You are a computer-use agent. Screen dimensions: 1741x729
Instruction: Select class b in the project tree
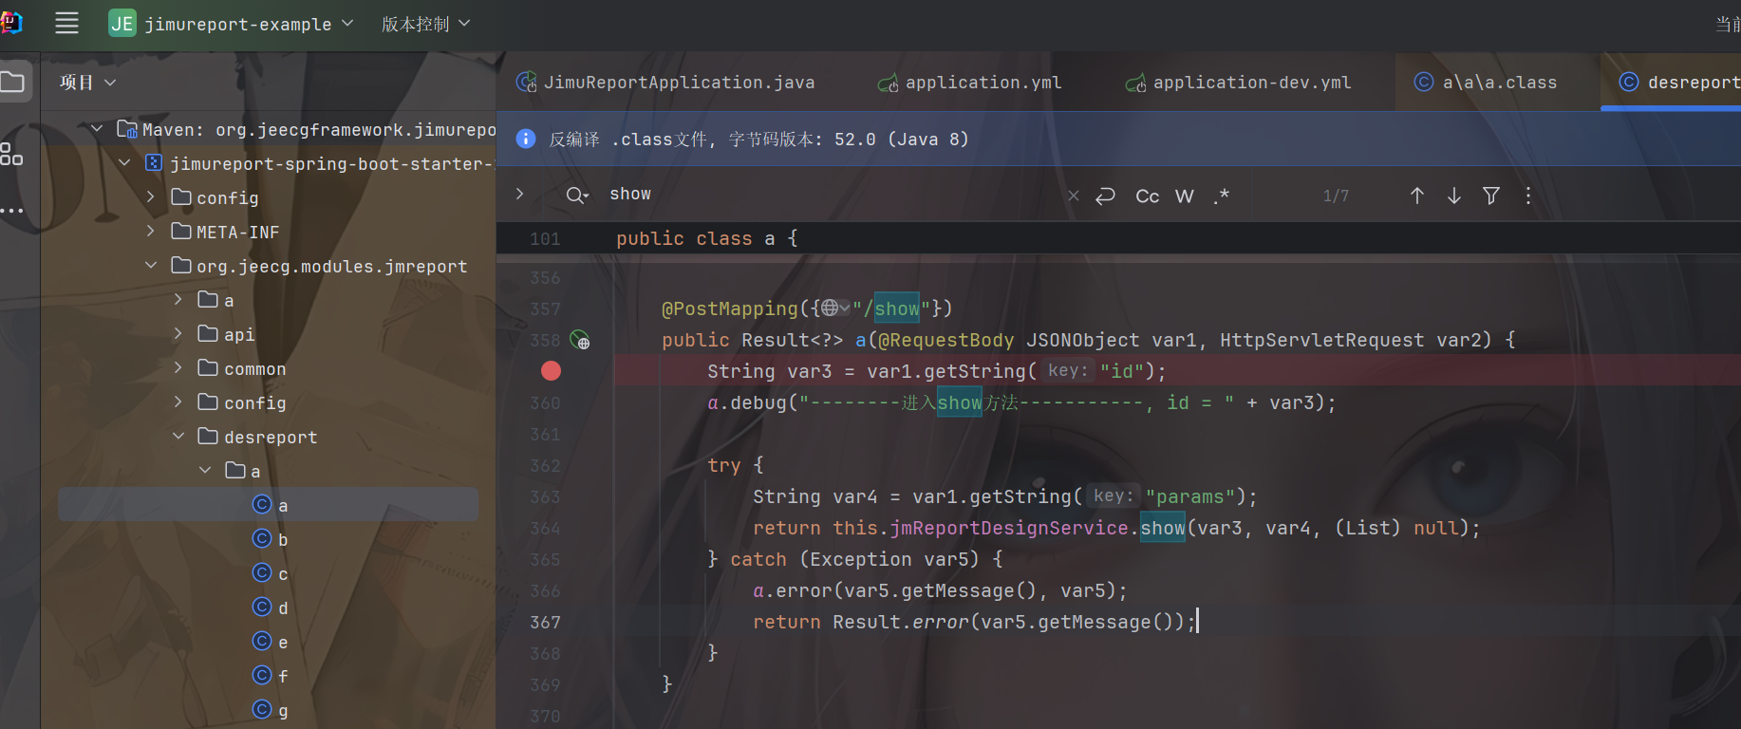271,539
